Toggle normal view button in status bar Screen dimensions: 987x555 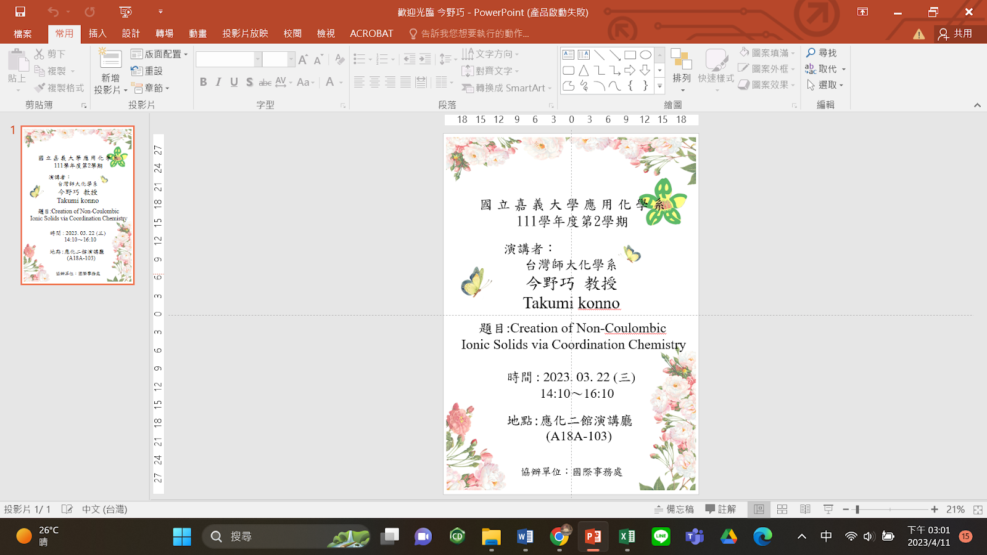[x=759, y=509]
